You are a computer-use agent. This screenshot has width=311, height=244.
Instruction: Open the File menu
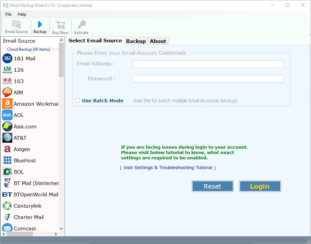(x=8, y=14)
